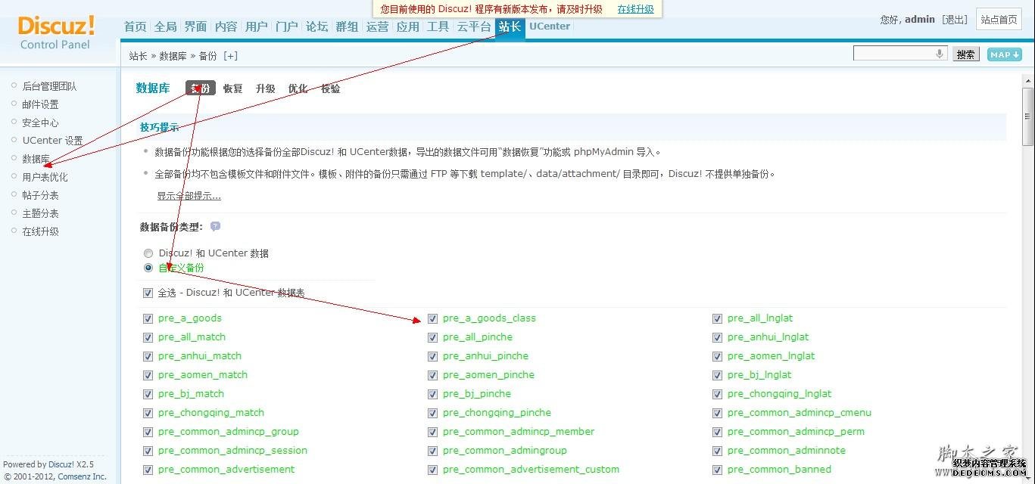Select the 自定义备份 radio option
This screenshot has width=1035, height=484.
[x=148, y=268]
